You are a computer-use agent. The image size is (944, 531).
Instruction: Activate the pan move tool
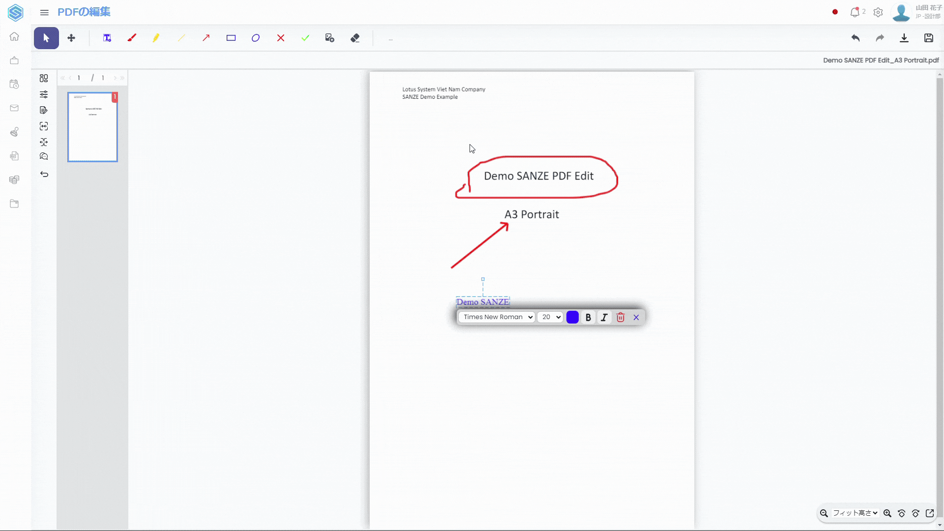71,38
